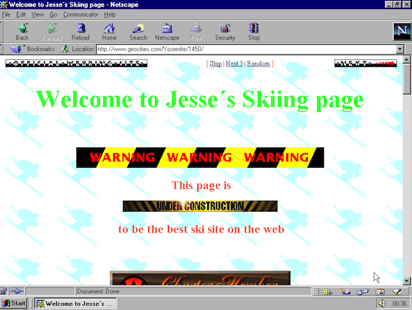The width and height of the screenshot is (412, 310).
Task: Click the Next 5 webring link
Action: [234, 63]
